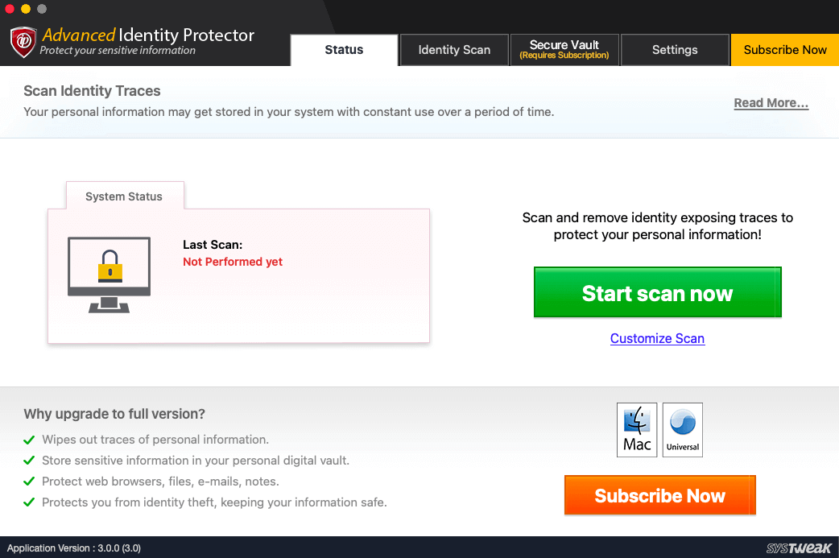839x558 pixels.
Task: Open the orange Subscribe Now button
Action: (659, 495)
